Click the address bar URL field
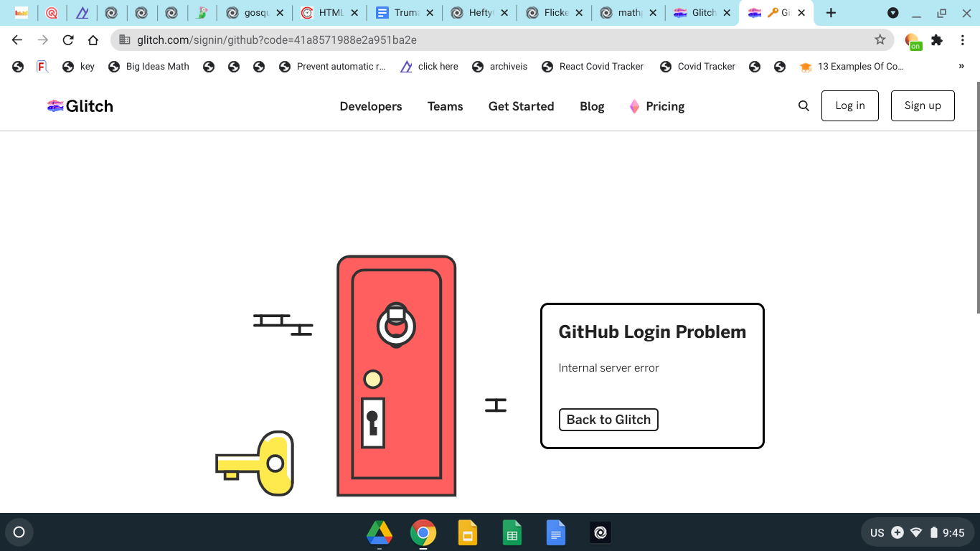 pyautogui.click(x=502, y=40)
